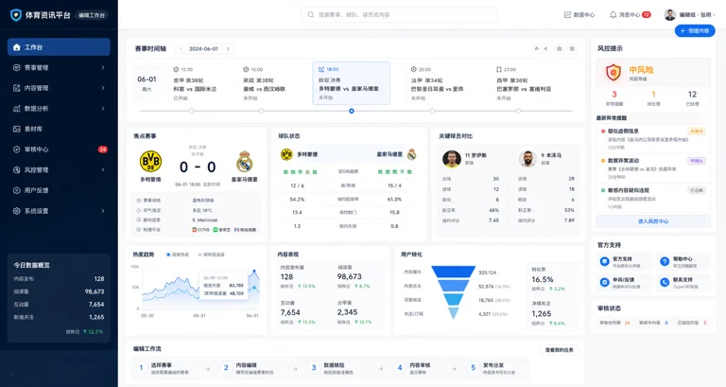The height and width of the screenshot is (387, 726).
Task: Click the 联系支持 phone icon
Action: pos(665,282)
